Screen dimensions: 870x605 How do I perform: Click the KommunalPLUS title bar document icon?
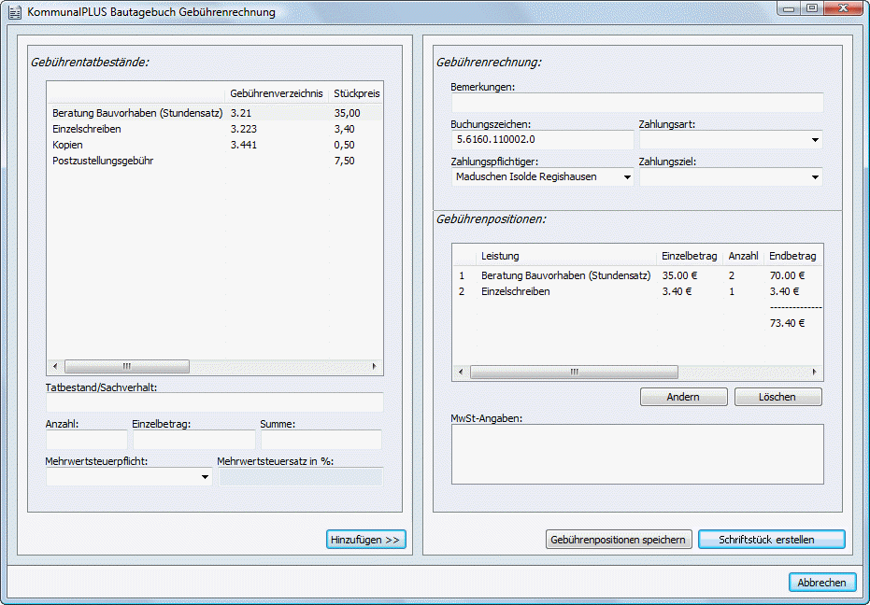tap(14, 12)
